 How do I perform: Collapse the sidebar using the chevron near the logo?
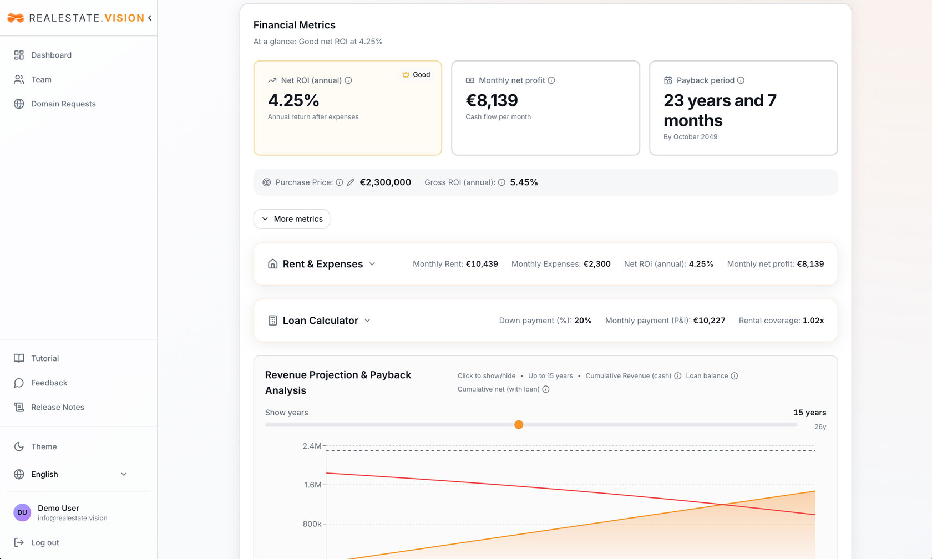(x=150, y=17)
